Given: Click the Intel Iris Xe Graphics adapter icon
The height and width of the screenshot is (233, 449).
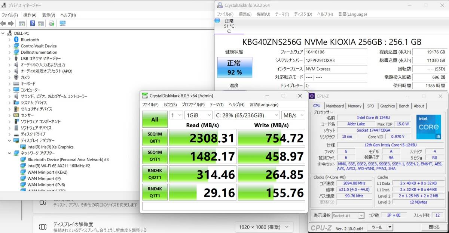Looking at the screenshot, I should click(23, 147).
